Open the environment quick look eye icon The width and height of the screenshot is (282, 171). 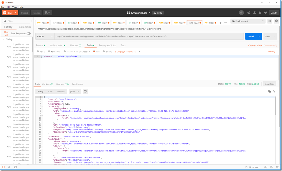click(x=270, y=21)
